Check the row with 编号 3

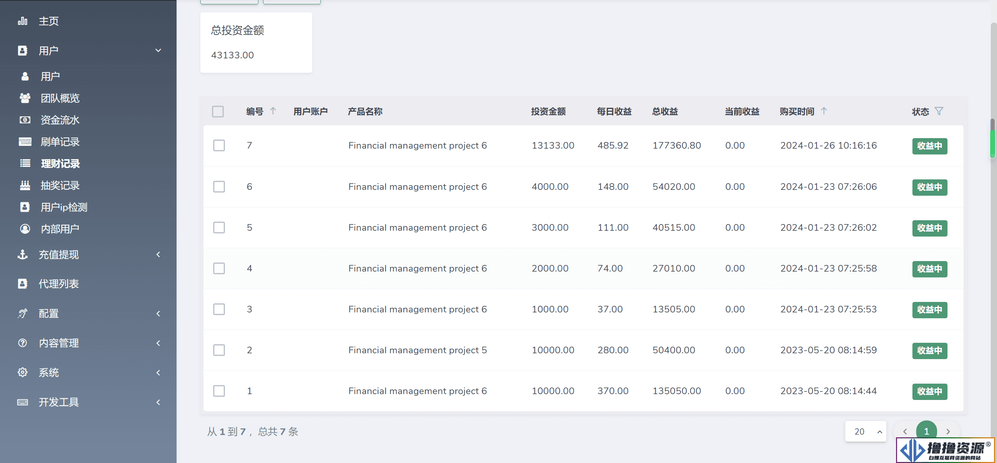(x=219, y=309)
